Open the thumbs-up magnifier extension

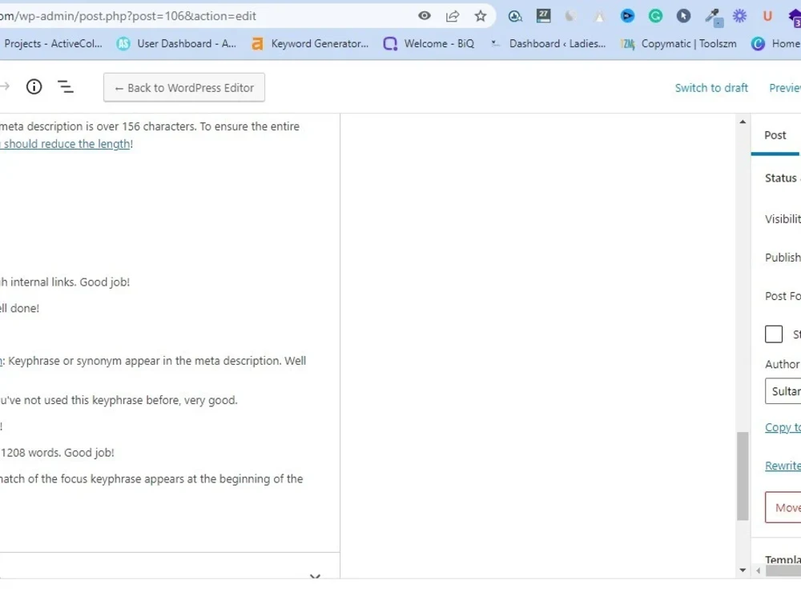pos(515,16)
